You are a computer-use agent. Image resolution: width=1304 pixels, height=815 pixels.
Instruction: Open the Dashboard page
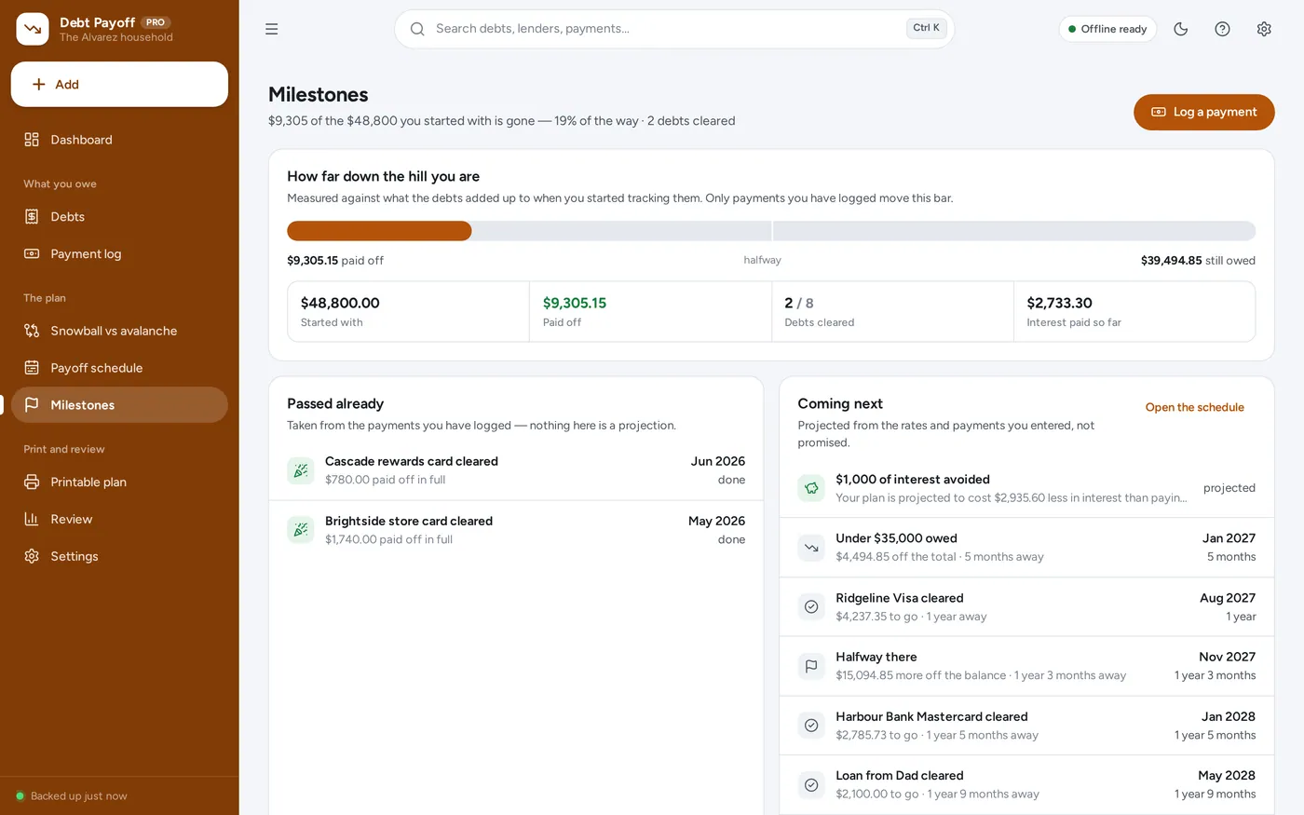pyautogui.click(x=119, y=140)
